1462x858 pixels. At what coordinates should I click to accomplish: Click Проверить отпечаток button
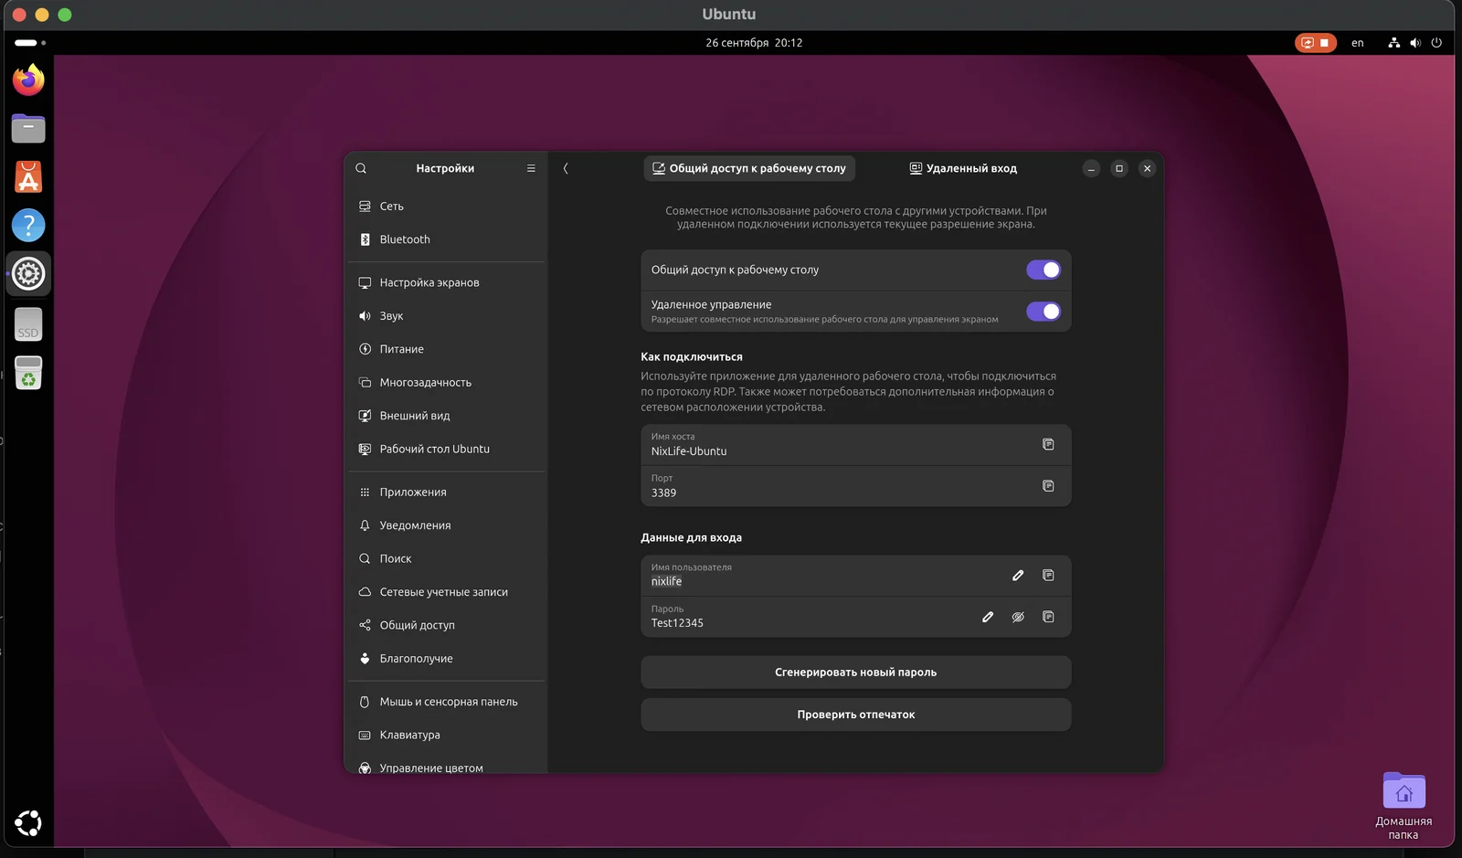tap(856, 715)
